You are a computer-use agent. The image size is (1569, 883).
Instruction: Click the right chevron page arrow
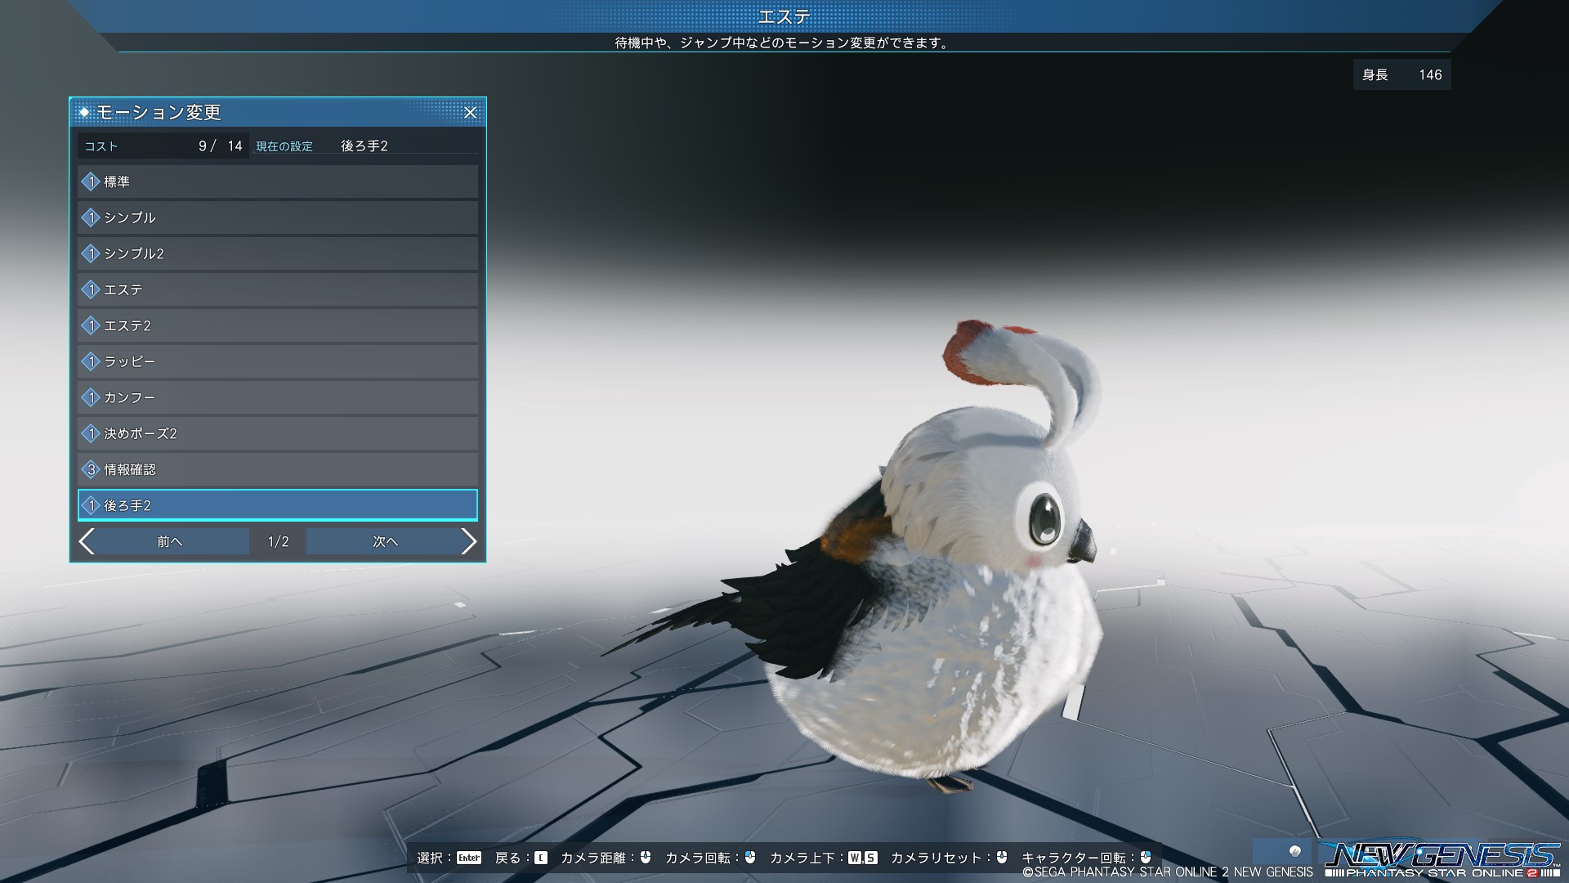pos(468,541)
